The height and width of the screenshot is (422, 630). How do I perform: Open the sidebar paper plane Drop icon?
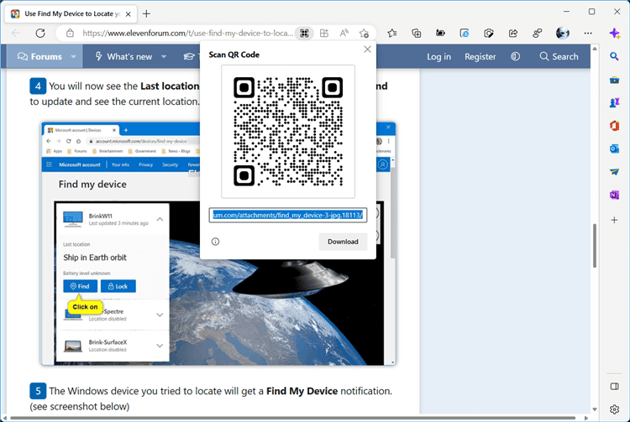click(x=614, y=172)
